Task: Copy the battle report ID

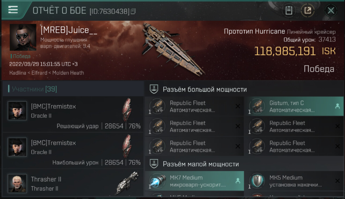Action: click(133, 11)
